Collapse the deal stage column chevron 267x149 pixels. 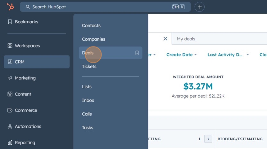pyautogui.click(x=208, y=139)
